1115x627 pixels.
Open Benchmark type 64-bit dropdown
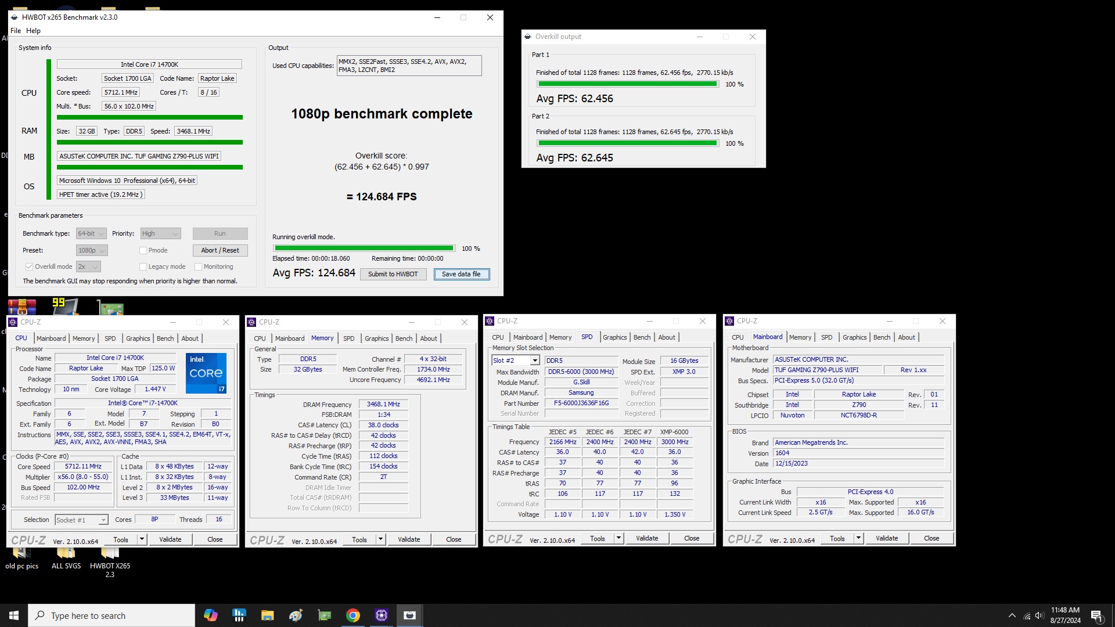91,233
